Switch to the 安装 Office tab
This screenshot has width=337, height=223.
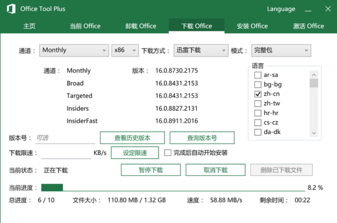pyautogui.click(x=252, y=26)
